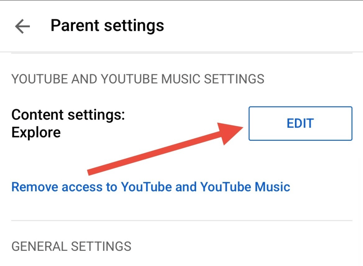Viewport: 363px width, 266px height.
Task: Click the word Parent in the title bar
Action: point(73,25)
